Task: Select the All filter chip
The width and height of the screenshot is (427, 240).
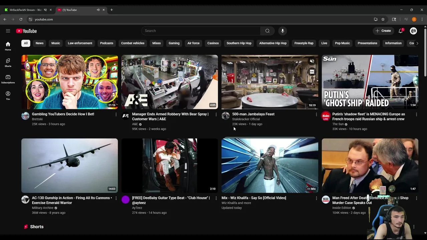Action: pyautogui.click(x=26, y=43)
